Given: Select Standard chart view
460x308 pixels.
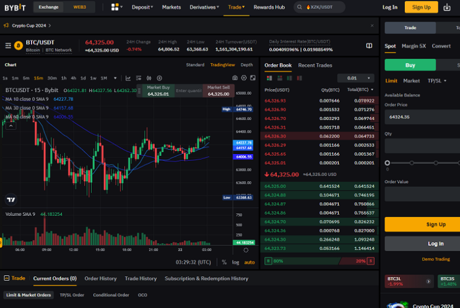Looking at the screenshot, I should 195,65.
